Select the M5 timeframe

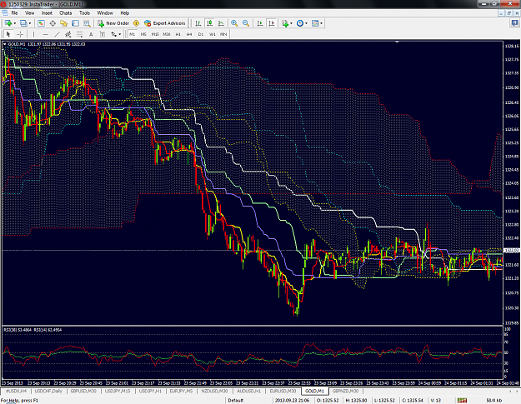pyautogui.click(x=143, y=34)
